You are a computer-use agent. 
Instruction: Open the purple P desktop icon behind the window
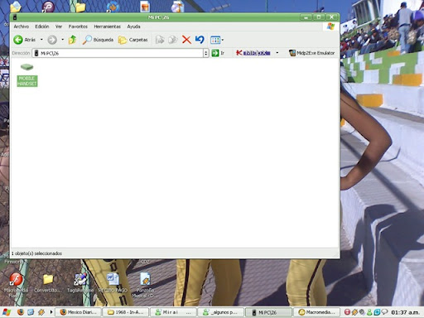coord(48,7)
